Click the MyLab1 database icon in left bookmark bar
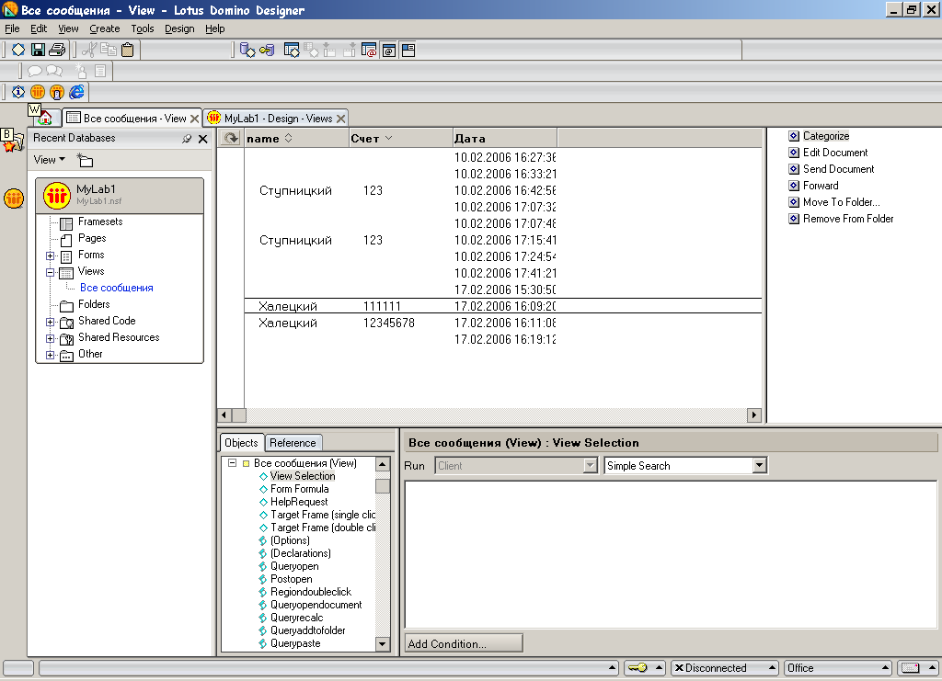Screen dimensions: 942x681 point(14,199)
